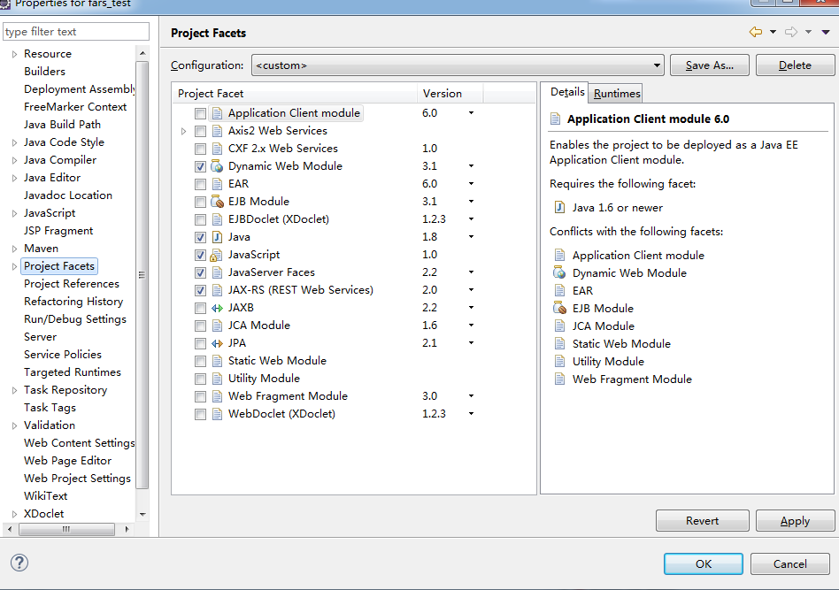This screenshot has height=590, width=839.
Task: Click the back navigation arrow icon
Action: coord(756,32)
